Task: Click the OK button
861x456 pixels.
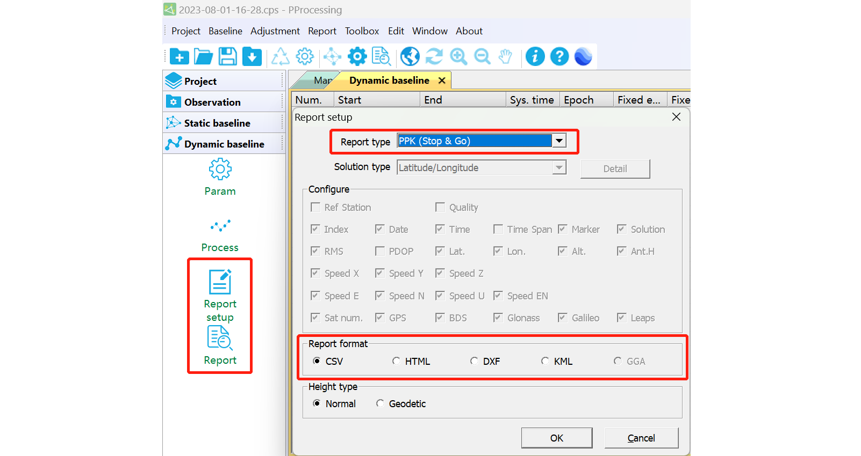Action: 556,438
